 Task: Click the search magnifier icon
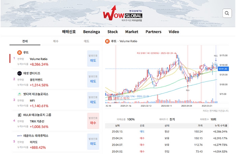pyautogui.click(x=227, y=13)
